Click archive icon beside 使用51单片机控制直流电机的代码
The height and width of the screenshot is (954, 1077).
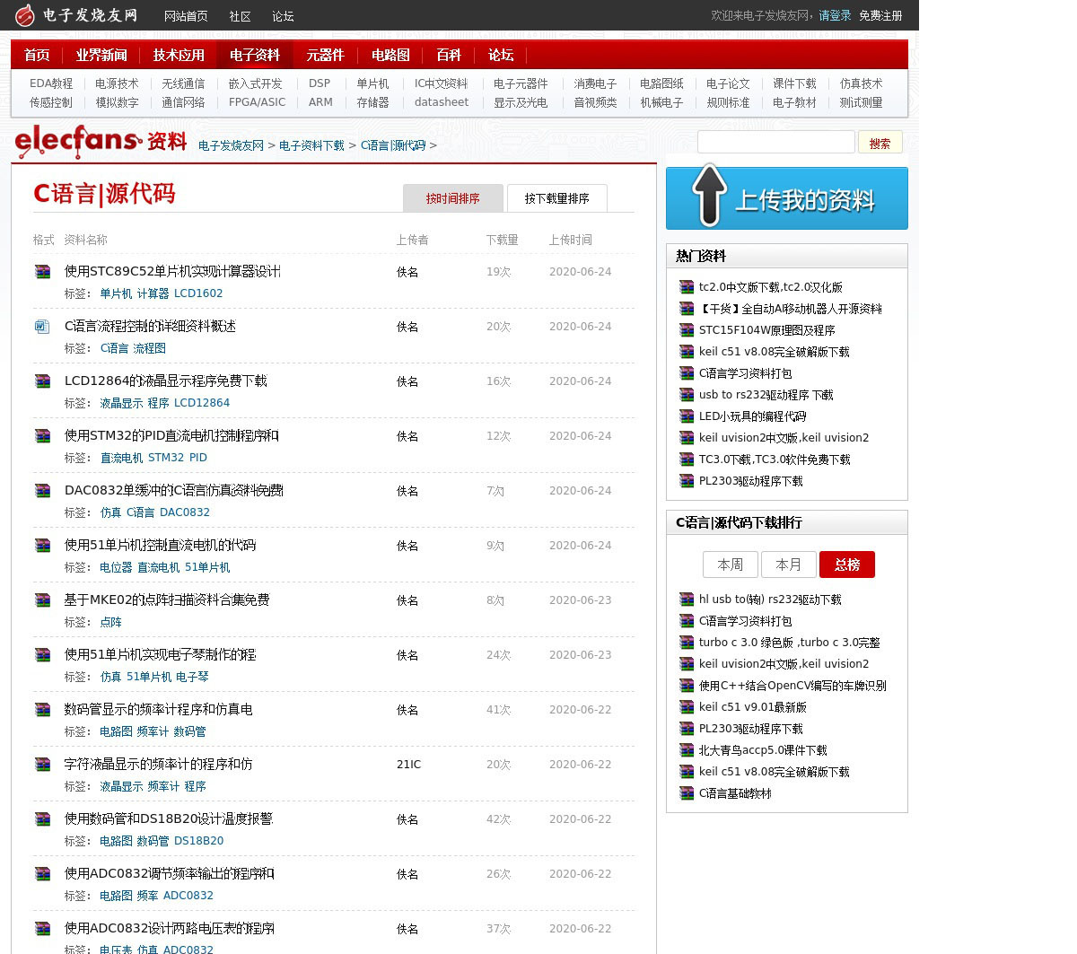pyautogui.click(x=42, y=545)
